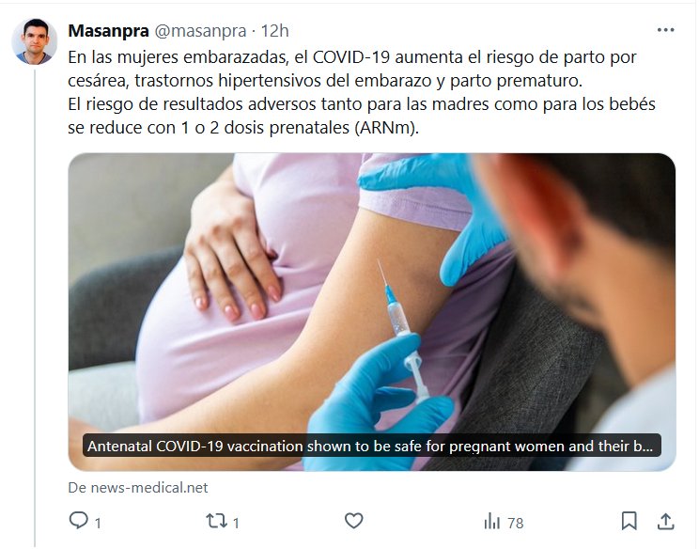This screenshot has width=699, height=549.
Task: Click the Masanpra display name
Action: (108, 31)
